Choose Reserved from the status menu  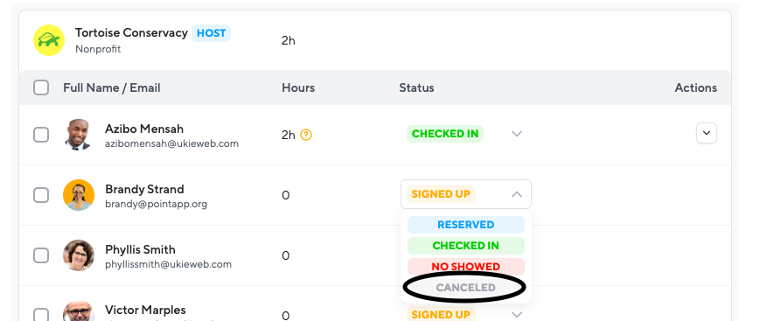tap(466, 225)
